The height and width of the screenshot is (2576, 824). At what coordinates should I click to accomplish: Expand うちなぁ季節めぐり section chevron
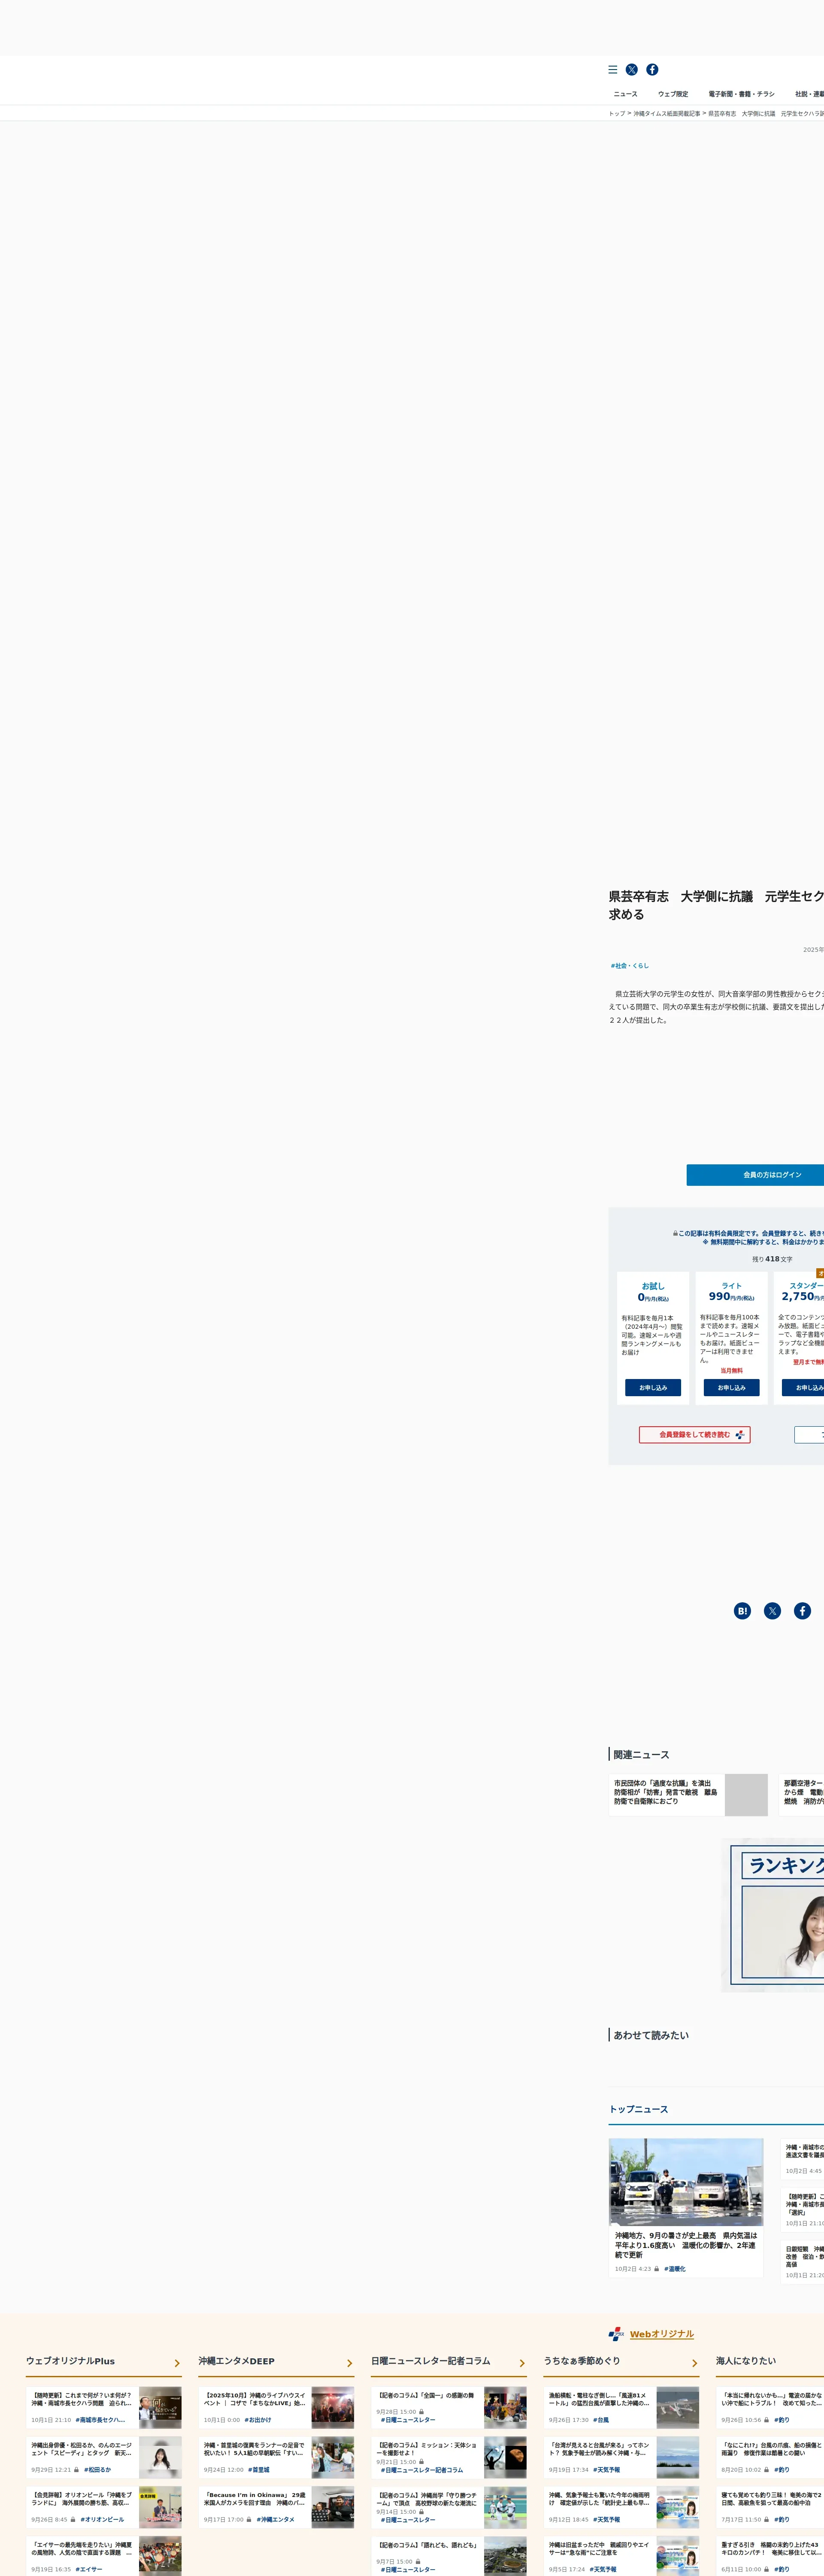695,2364
